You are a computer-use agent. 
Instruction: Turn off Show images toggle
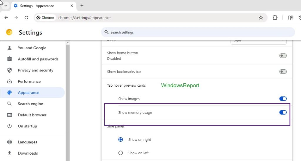283,99
